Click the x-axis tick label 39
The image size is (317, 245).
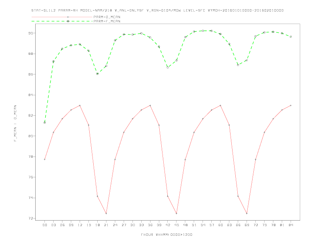[x=159, y=225]
